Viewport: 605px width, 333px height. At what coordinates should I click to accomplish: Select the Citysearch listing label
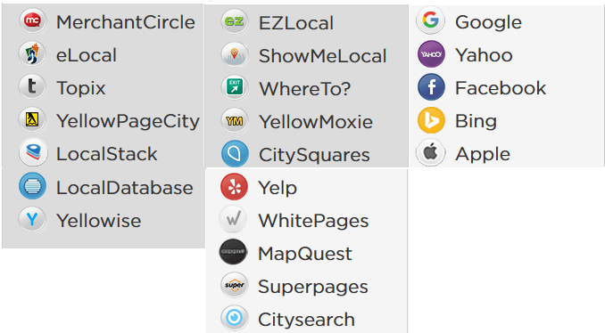[x=306, y=320]
